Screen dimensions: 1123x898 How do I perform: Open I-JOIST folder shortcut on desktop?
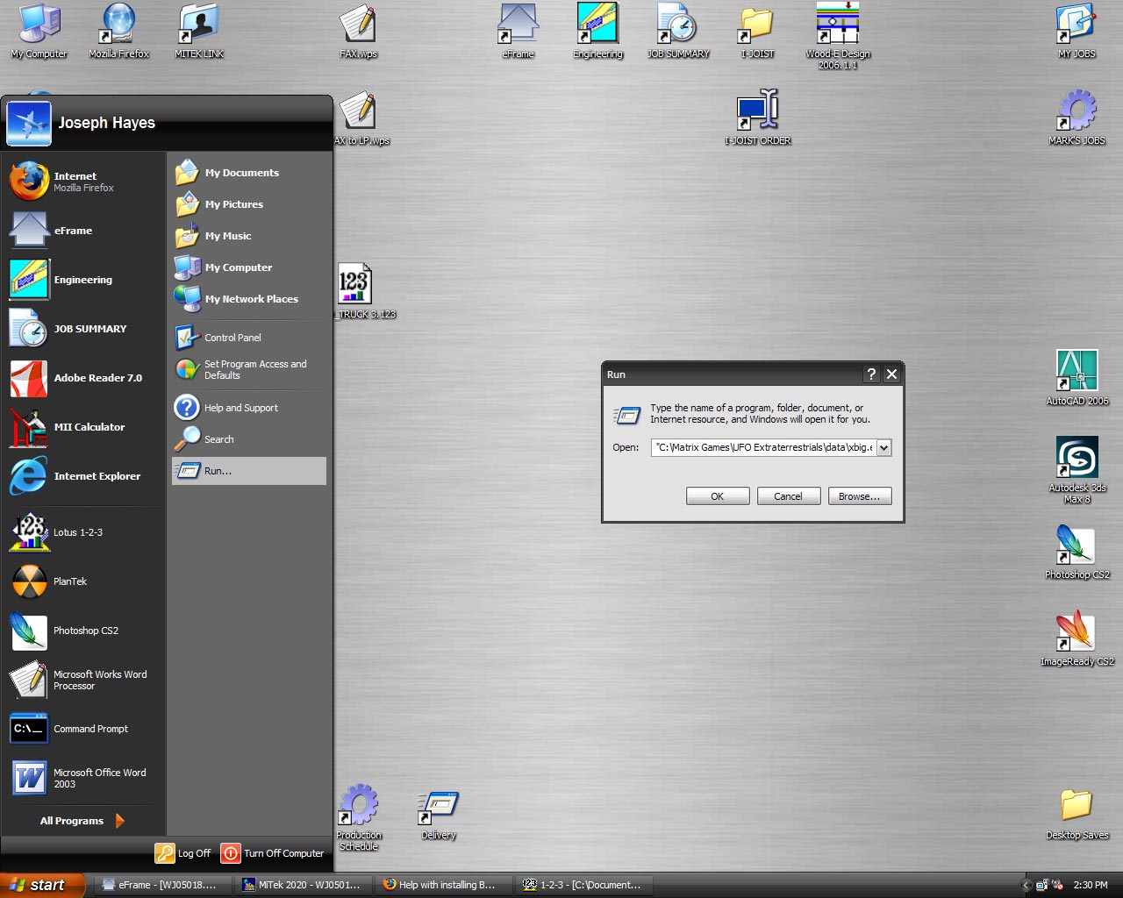pyautogui.click(x=758, y=32)
